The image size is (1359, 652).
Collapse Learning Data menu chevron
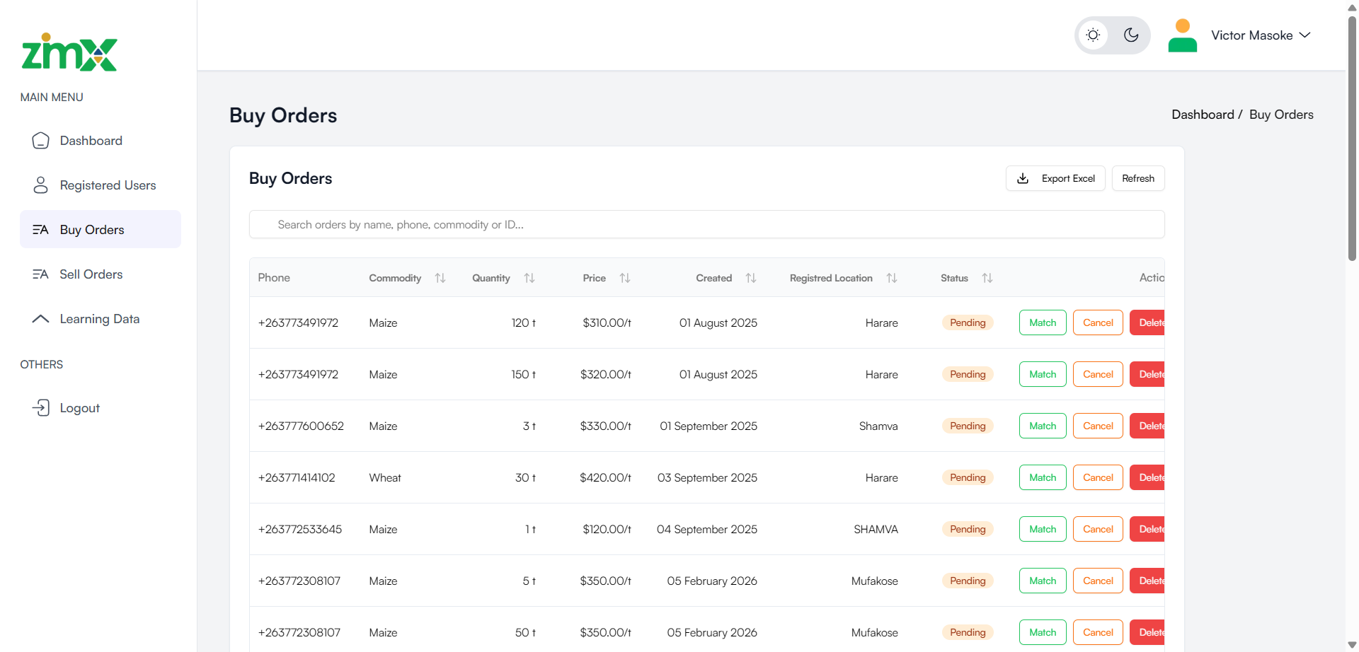click(41, 319)
